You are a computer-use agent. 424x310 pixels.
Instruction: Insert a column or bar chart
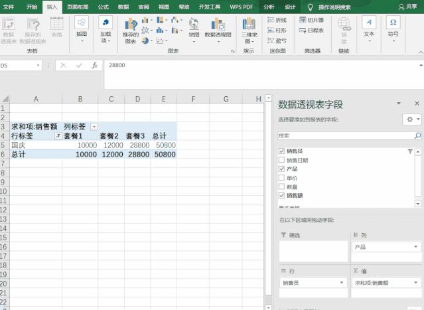click(147, 20)
